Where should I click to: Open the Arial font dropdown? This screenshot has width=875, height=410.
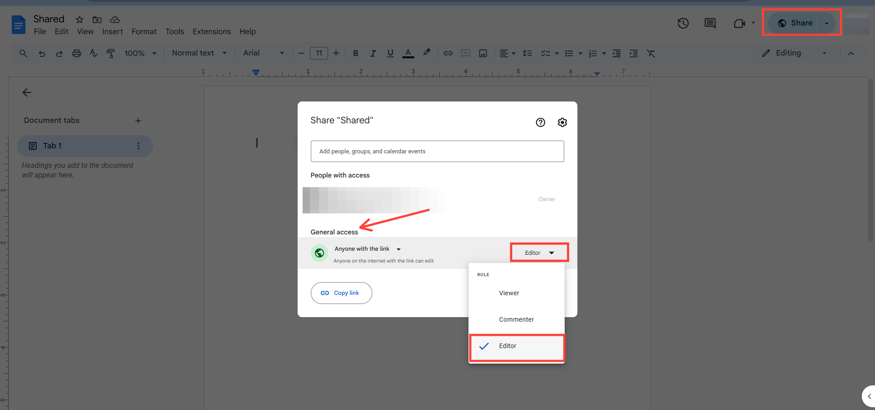click(263, 53)
